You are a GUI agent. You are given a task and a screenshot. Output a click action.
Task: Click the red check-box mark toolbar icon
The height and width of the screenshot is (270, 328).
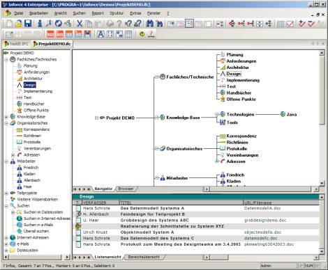pyautogui.click(x=290, y=24)
